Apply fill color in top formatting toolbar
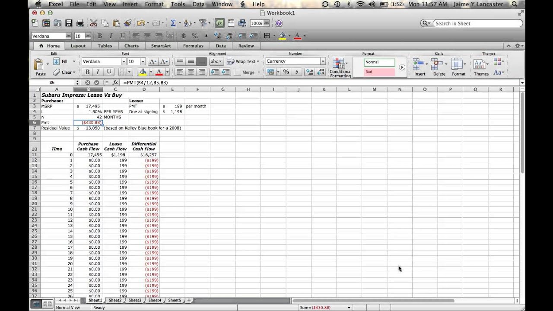Screen dimensions: 553x311 282,36
